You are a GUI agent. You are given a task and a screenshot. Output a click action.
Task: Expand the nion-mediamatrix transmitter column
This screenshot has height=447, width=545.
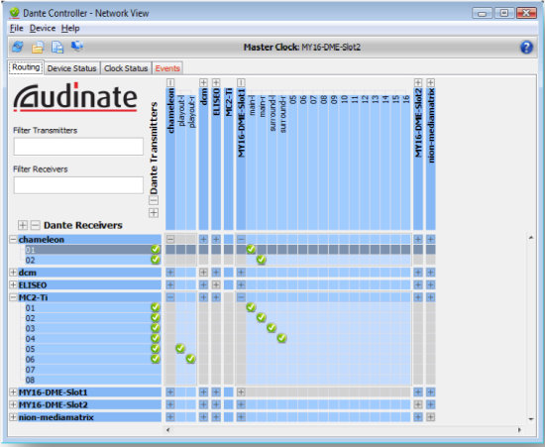pyautogui.click(x=431, y=82)
